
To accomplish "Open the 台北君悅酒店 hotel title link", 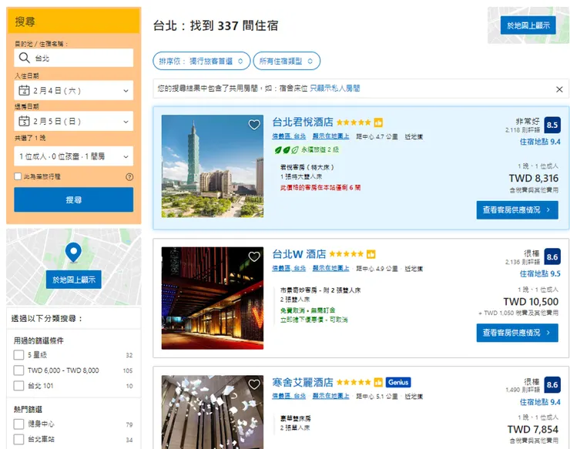I will (x=303, y=122).
